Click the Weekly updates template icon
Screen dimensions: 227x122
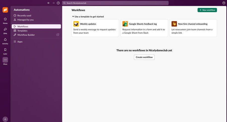76,24
